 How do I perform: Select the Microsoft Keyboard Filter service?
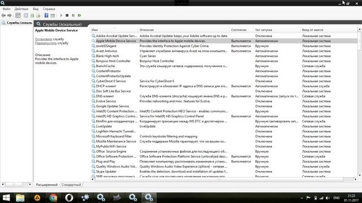(114, 136)
